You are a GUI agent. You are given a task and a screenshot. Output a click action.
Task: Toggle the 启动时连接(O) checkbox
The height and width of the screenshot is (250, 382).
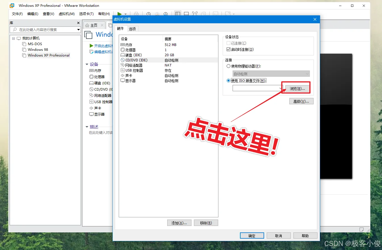[228, 49]
